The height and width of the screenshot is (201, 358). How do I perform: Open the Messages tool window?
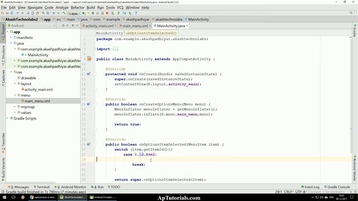point(18,187)
